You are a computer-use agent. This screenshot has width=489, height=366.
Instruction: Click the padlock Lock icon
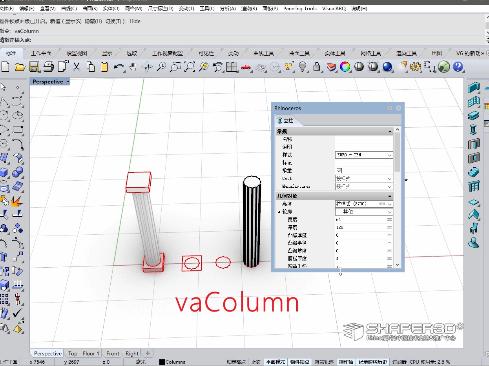coord(316,67)
